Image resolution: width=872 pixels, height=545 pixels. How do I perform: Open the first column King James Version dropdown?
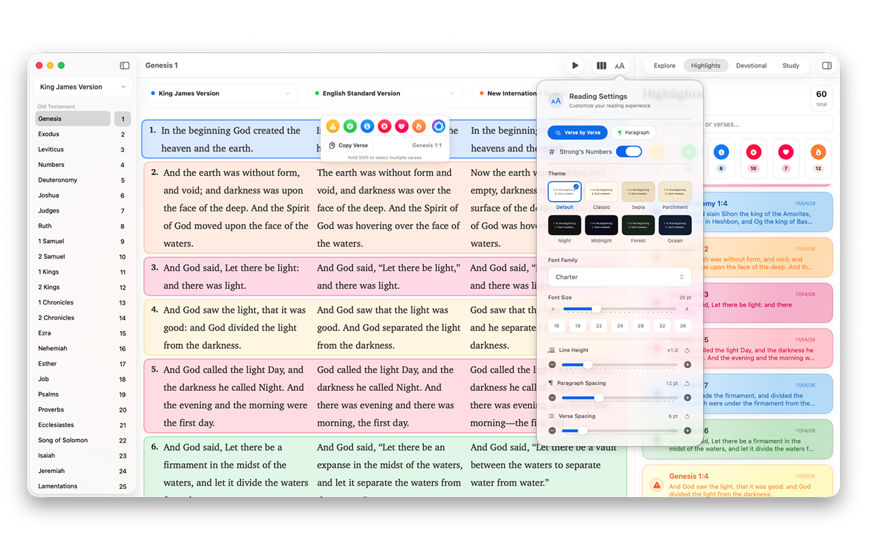coord(221,93)
